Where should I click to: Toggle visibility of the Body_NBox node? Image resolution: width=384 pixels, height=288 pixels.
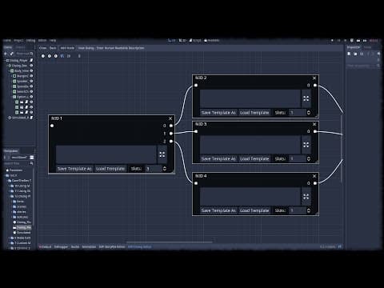point(31,70)
